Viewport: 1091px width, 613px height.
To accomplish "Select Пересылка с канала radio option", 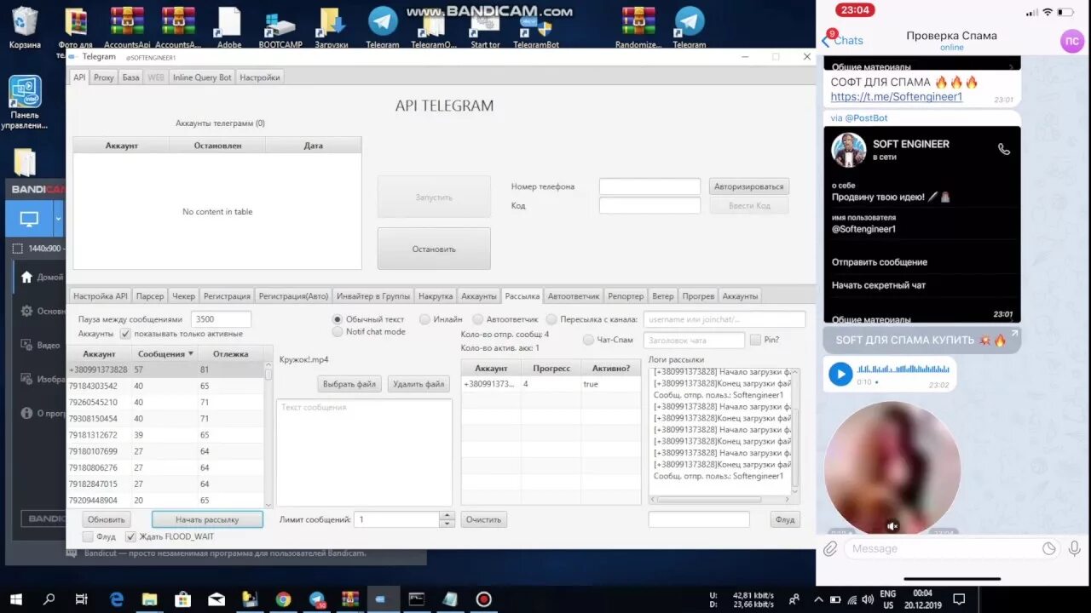I will pyautogui.click(x=551, y=319).
